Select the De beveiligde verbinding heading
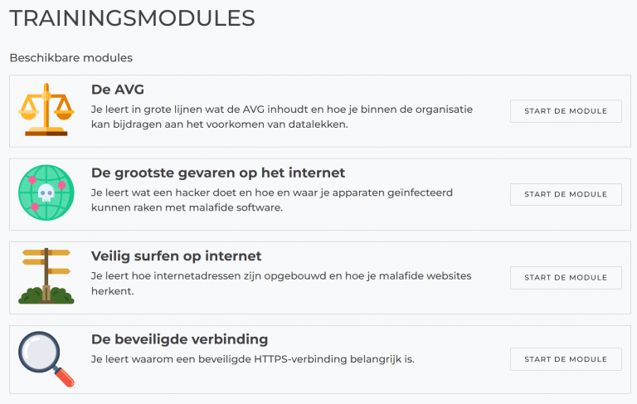 tap(179, 339)
